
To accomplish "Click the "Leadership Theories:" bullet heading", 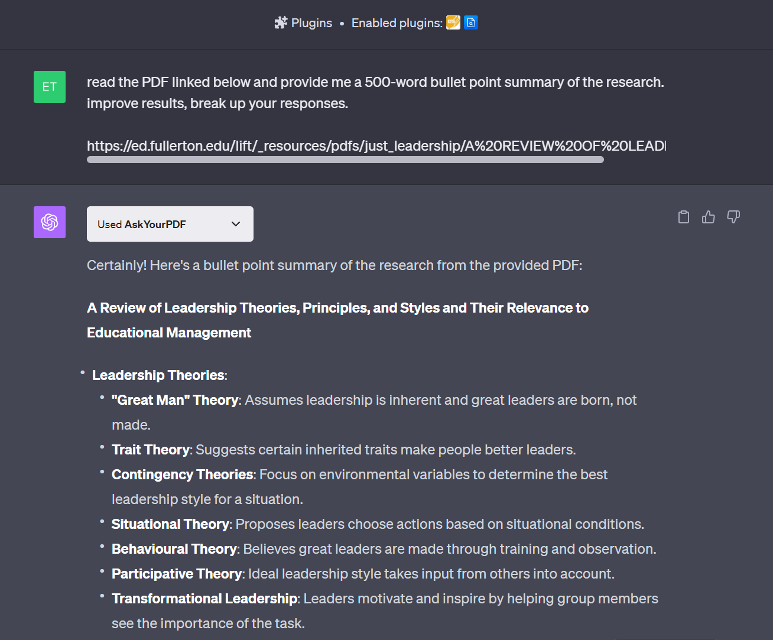I will [160, 375].
